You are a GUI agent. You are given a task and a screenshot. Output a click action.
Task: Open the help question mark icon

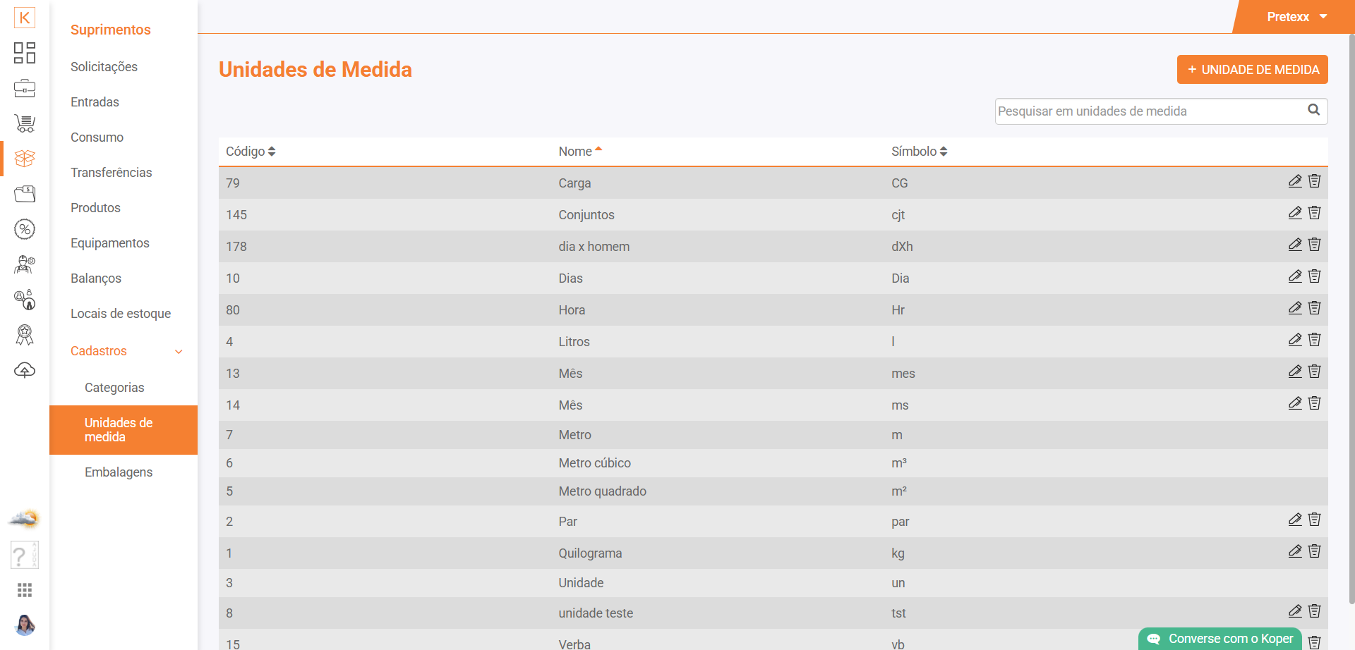(x=24, y=556)
